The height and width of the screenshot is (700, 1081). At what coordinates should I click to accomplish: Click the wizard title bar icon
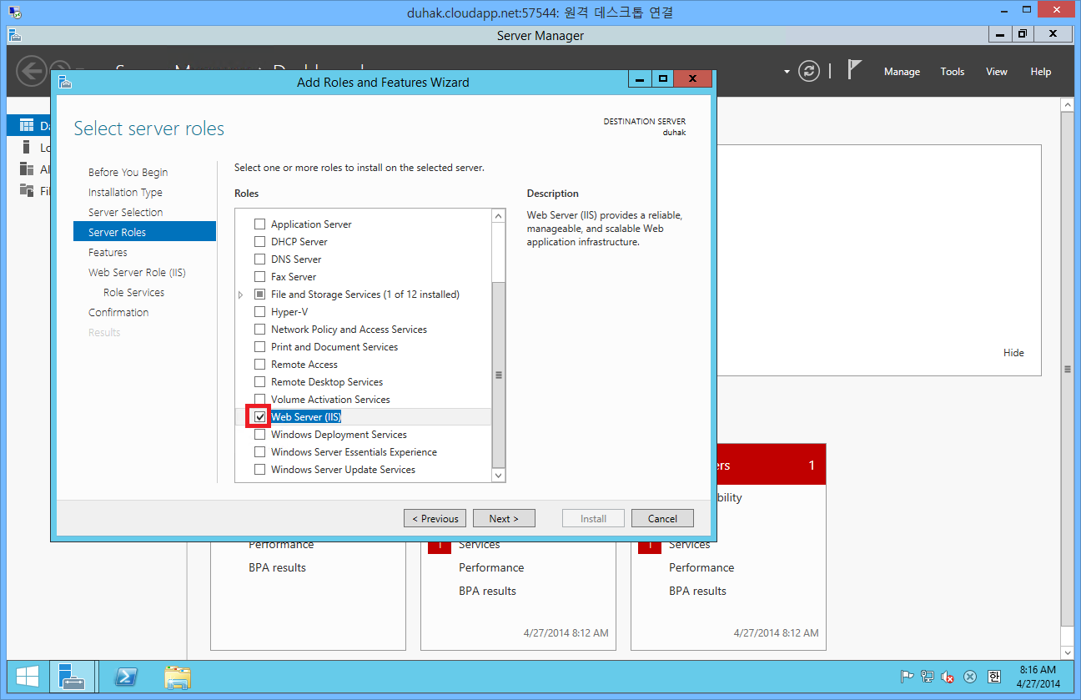point(66,82)
